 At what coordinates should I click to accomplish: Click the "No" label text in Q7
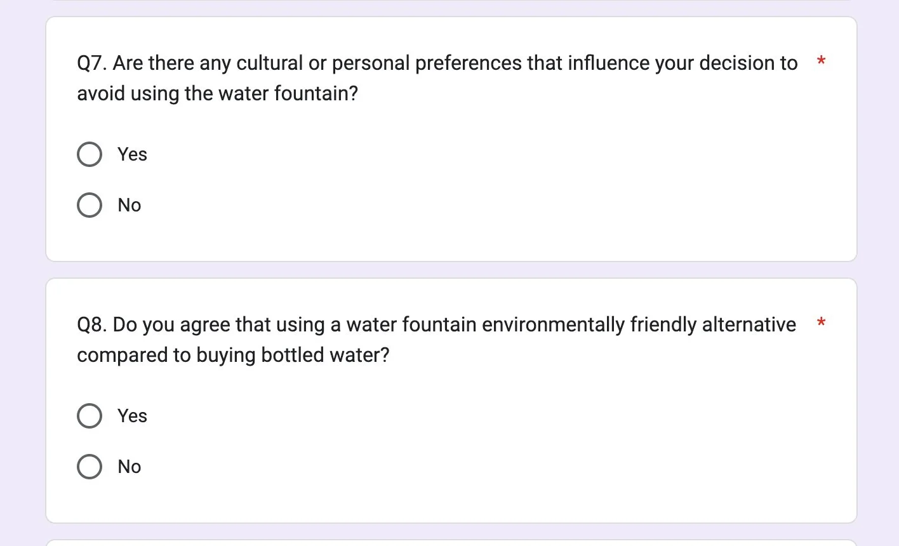pos(130,205)
